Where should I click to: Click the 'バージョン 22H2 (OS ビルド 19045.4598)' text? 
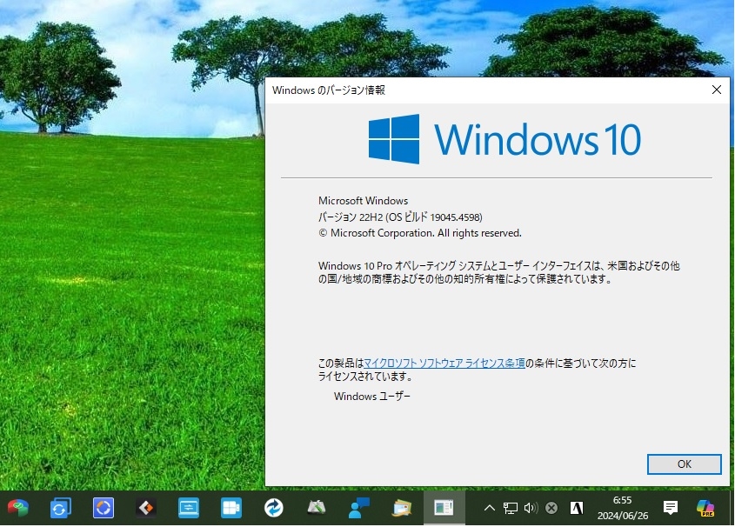(x=400, y=217)
